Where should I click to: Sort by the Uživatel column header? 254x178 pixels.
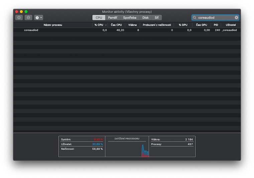click(x=231, y=25)
